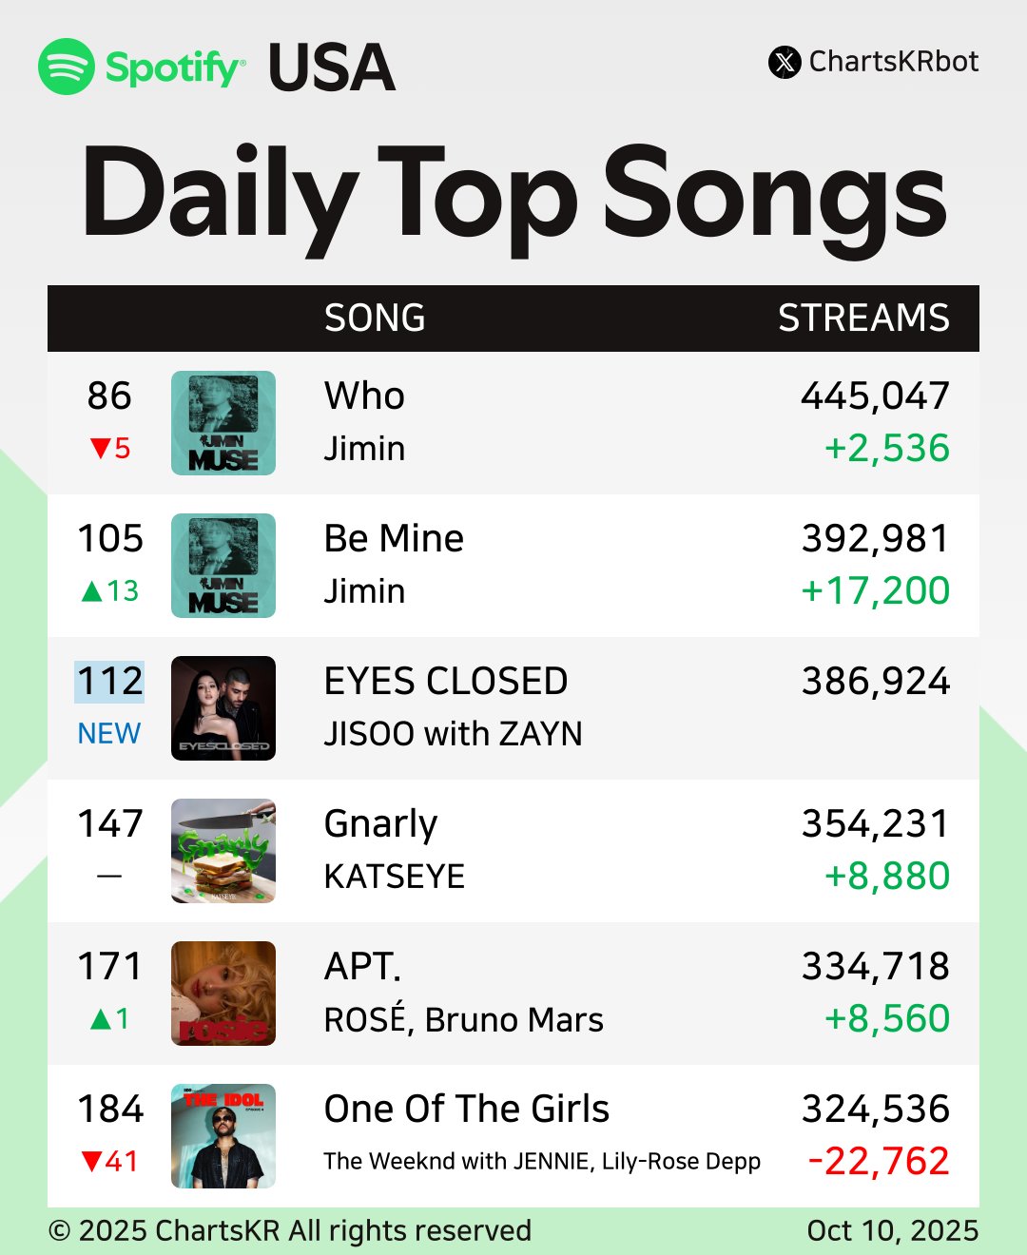Click the dash indicator under rank 147
The height and width of the screenshot is (1255, 1027).
pos(109,876)
